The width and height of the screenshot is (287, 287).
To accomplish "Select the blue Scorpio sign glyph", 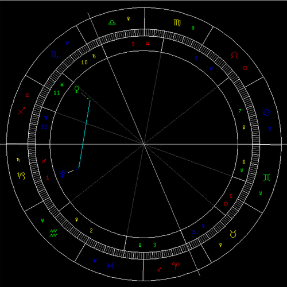I will (x=55, y=55).
